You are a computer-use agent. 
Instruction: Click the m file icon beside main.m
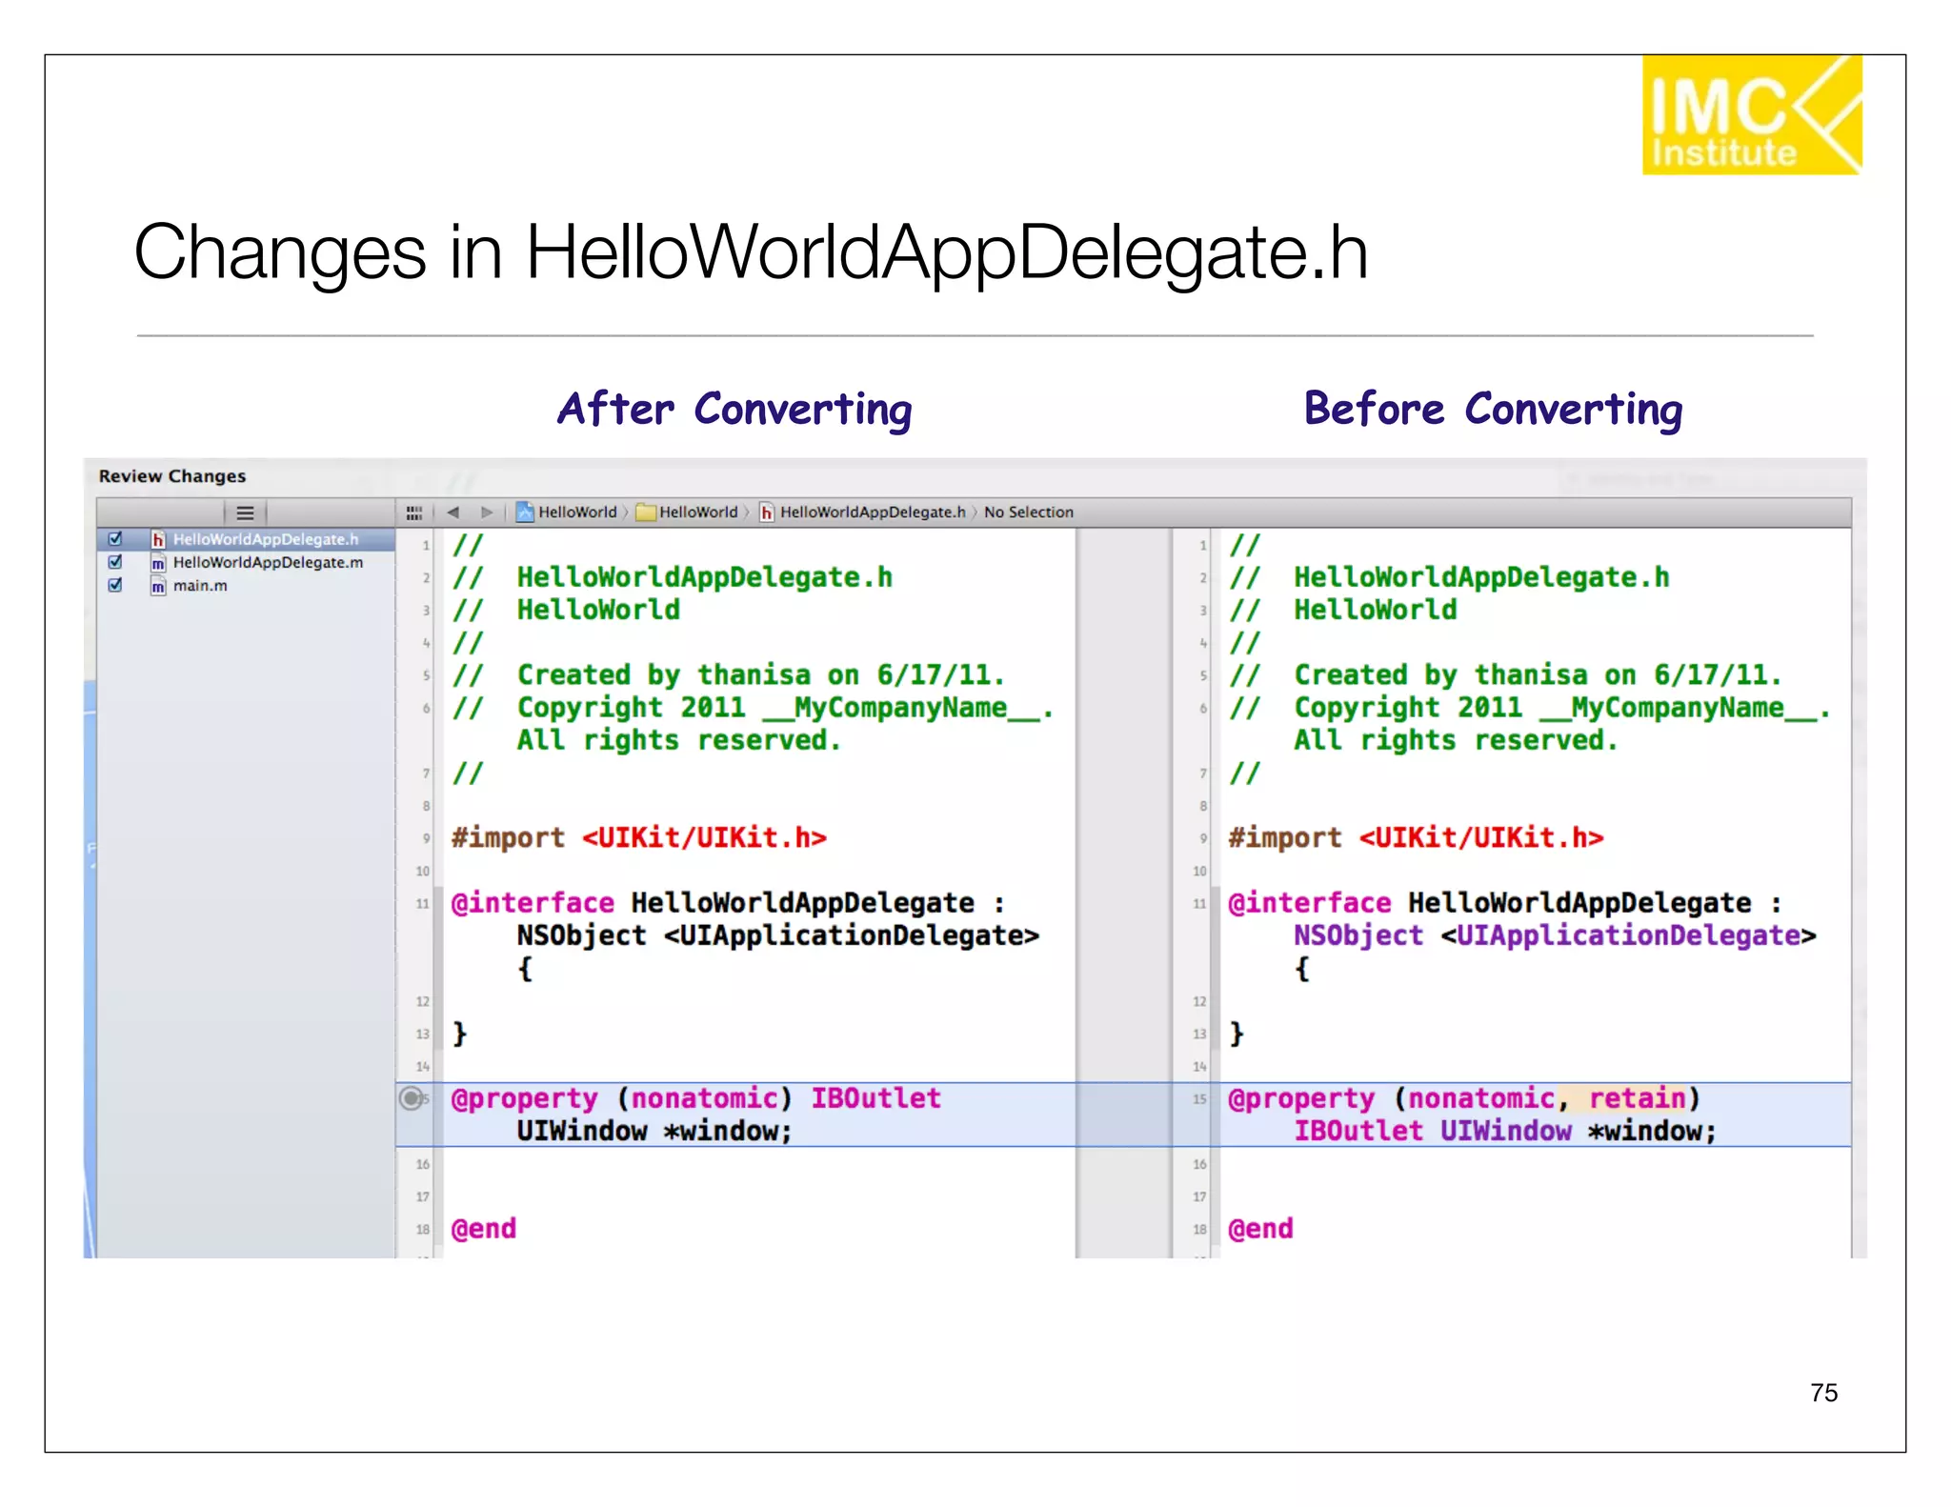pos(158,586)
